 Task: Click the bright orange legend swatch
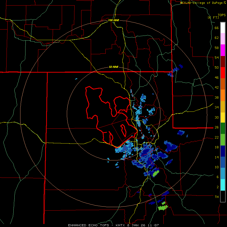pos(223,95)
